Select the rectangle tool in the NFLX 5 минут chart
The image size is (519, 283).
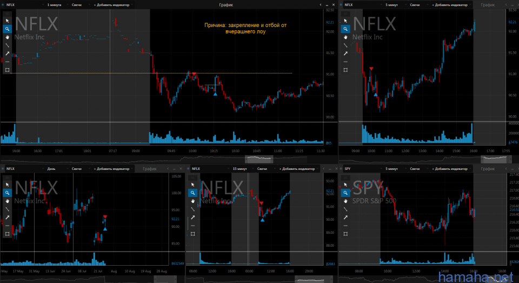[x=345, y=70]
